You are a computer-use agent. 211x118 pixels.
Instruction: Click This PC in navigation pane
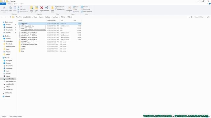pyautogui.click(x=7, y=58)
